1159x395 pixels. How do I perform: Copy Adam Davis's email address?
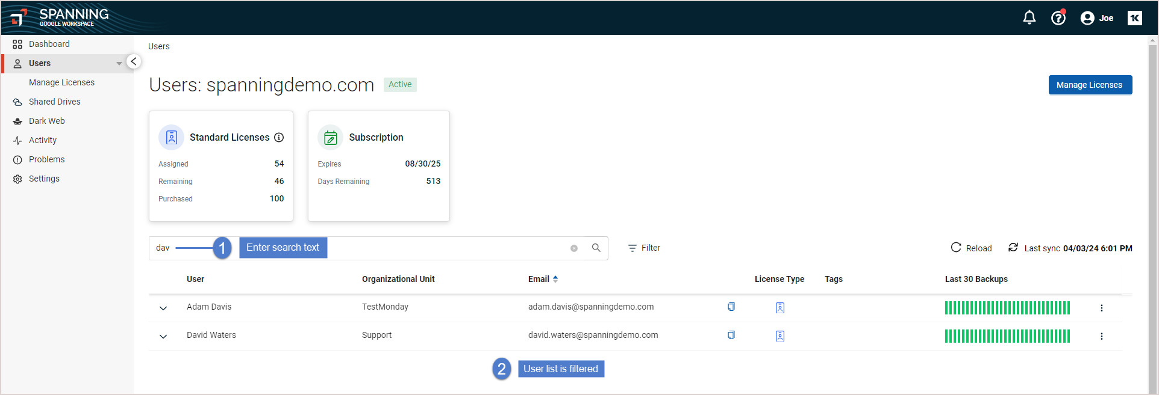(x=731, y=307)
